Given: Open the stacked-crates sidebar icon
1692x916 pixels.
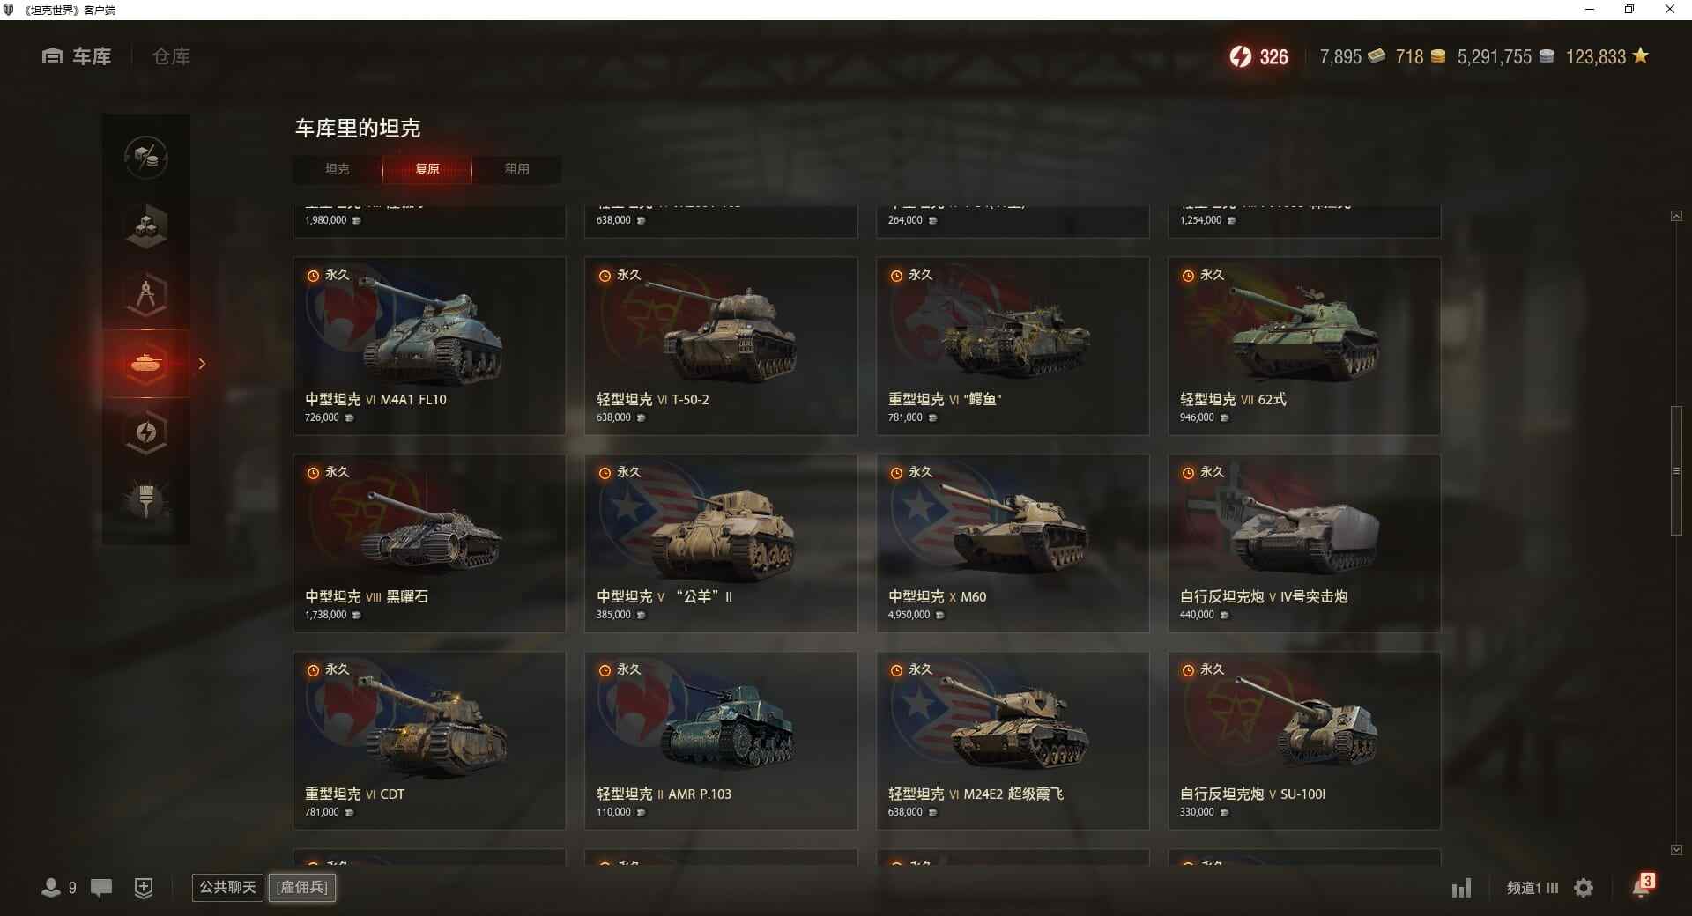Looking at the screenshot, I should click(146, 226).
